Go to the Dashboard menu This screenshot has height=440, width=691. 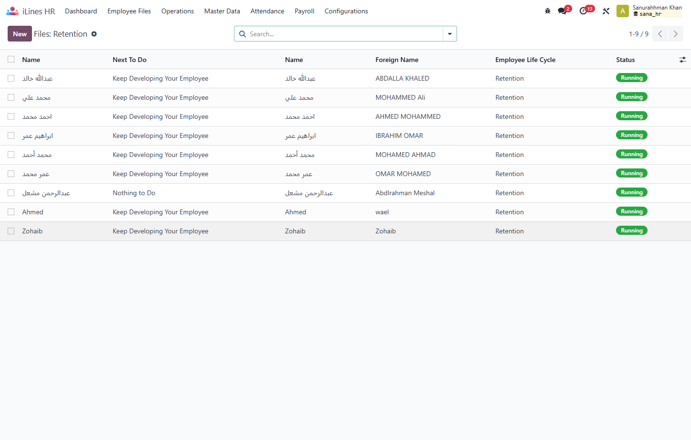81,11
